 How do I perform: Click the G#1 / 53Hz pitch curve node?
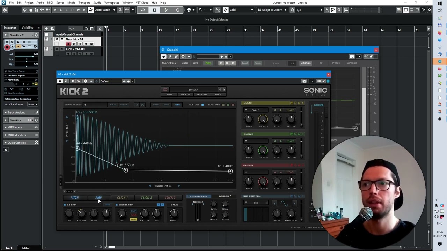[126, 170]
